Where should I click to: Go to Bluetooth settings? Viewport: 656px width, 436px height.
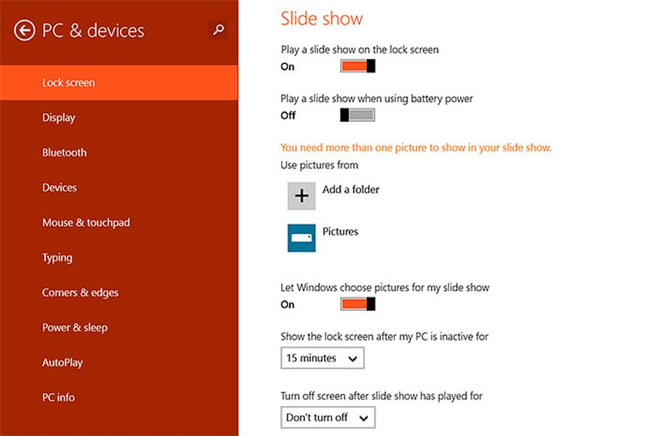pyautogui.click(x=65, y=153)
